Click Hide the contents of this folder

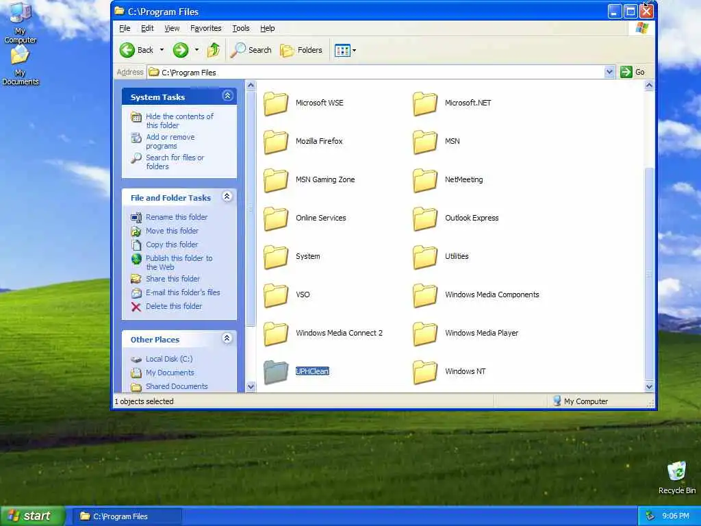179,121
